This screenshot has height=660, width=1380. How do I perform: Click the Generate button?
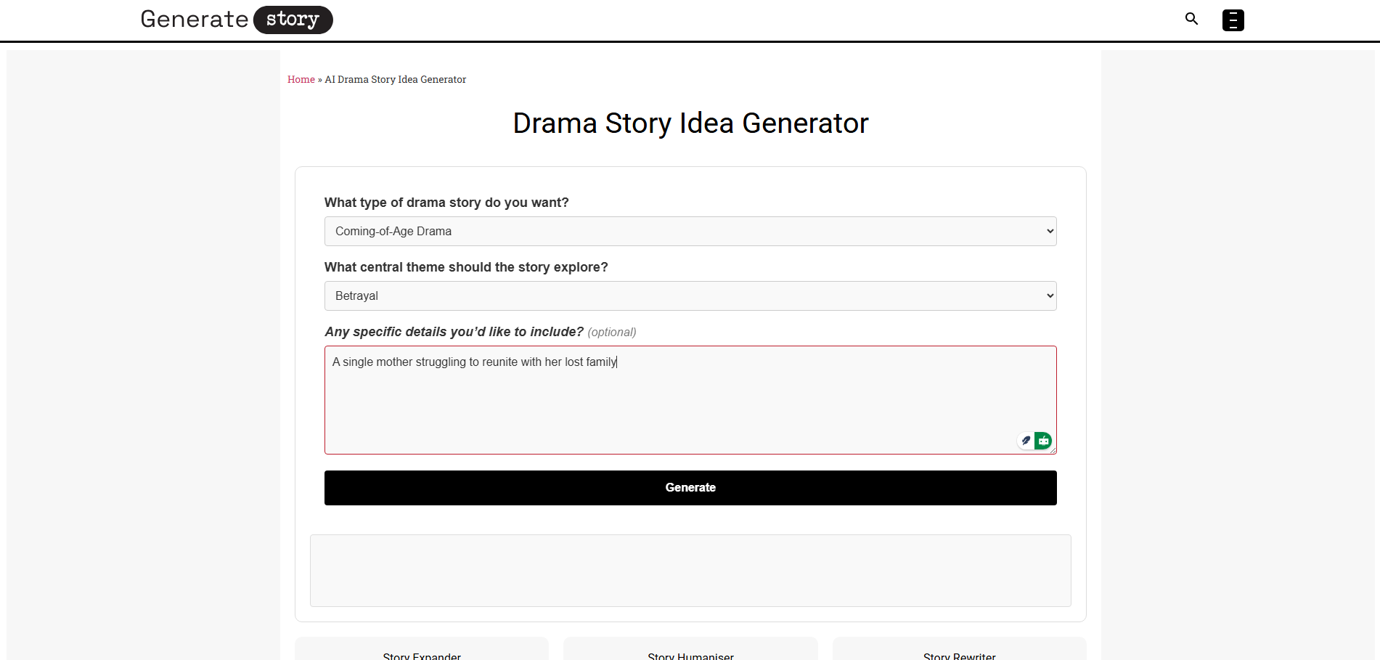690,487
